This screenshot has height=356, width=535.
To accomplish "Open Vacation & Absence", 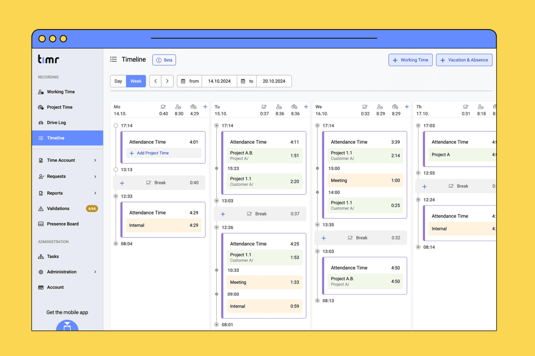I will [x=464, y=60].
